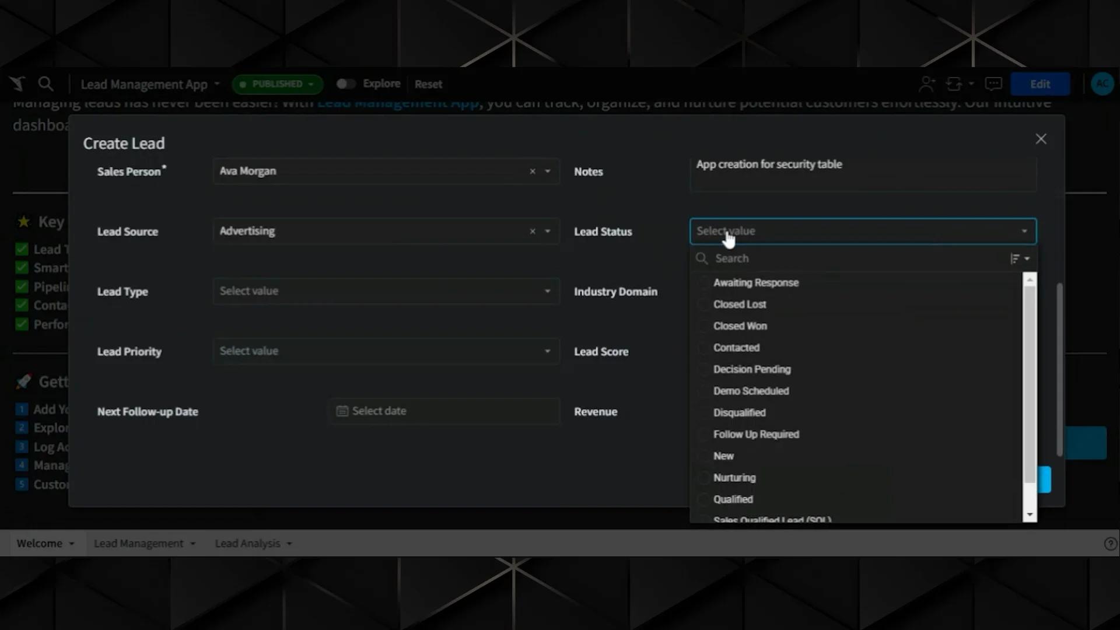
Task: Open the Welcome tab
Action: pos(45,544)
